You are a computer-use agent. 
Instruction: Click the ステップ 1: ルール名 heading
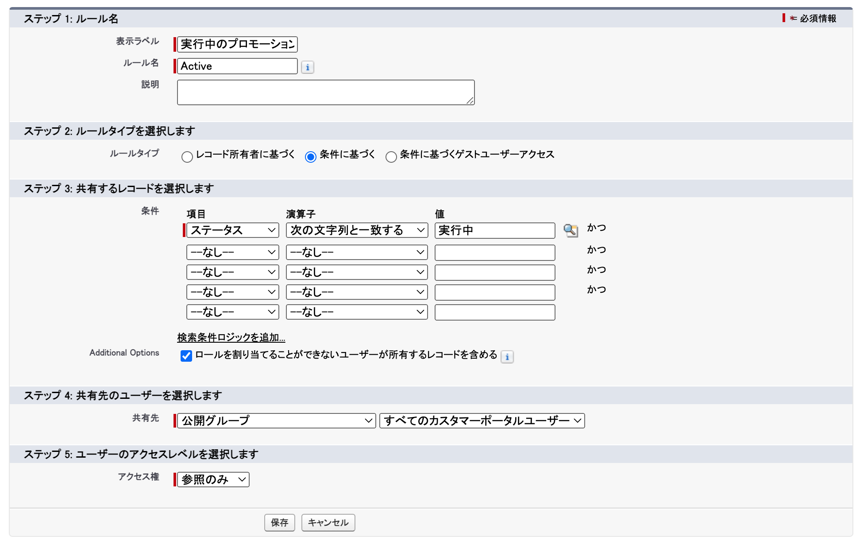click(x=71, y=19)
